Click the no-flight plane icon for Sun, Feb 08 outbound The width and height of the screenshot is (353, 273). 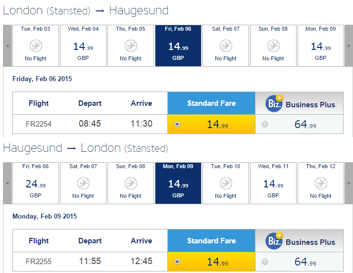(x=273, y=46)
